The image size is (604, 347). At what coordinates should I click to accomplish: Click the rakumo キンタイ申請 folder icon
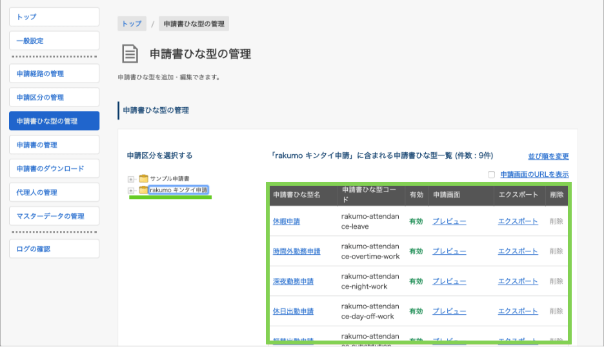[144, 190]
